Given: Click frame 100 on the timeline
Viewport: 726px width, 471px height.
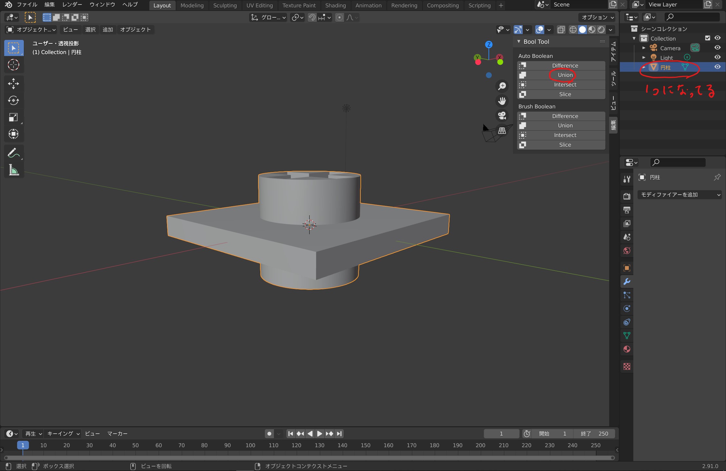Looking at the screenshot, I should 250,445.
